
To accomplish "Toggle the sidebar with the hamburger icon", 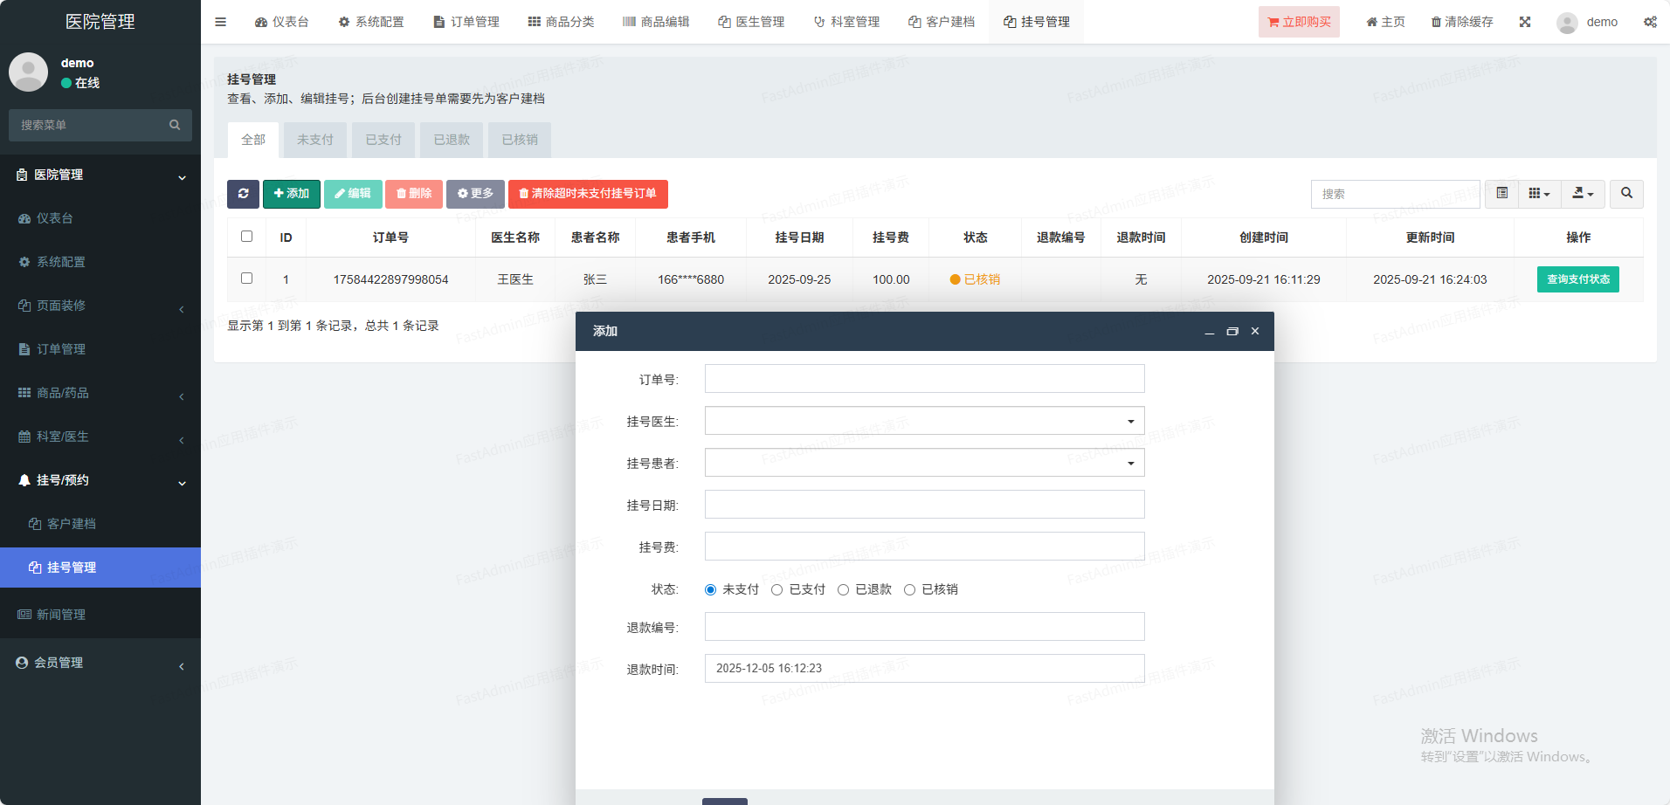I will point(221,22).
